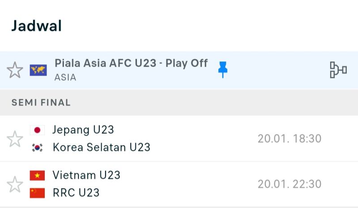Star the Vietnam vs RRC match

15,184
